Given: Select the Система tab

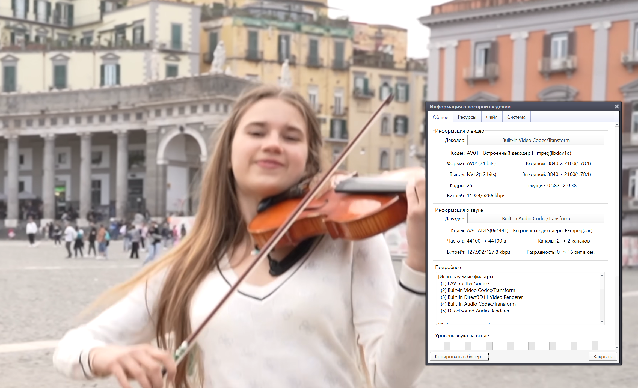Looking at the screenshot, I should tap(516, 117).
